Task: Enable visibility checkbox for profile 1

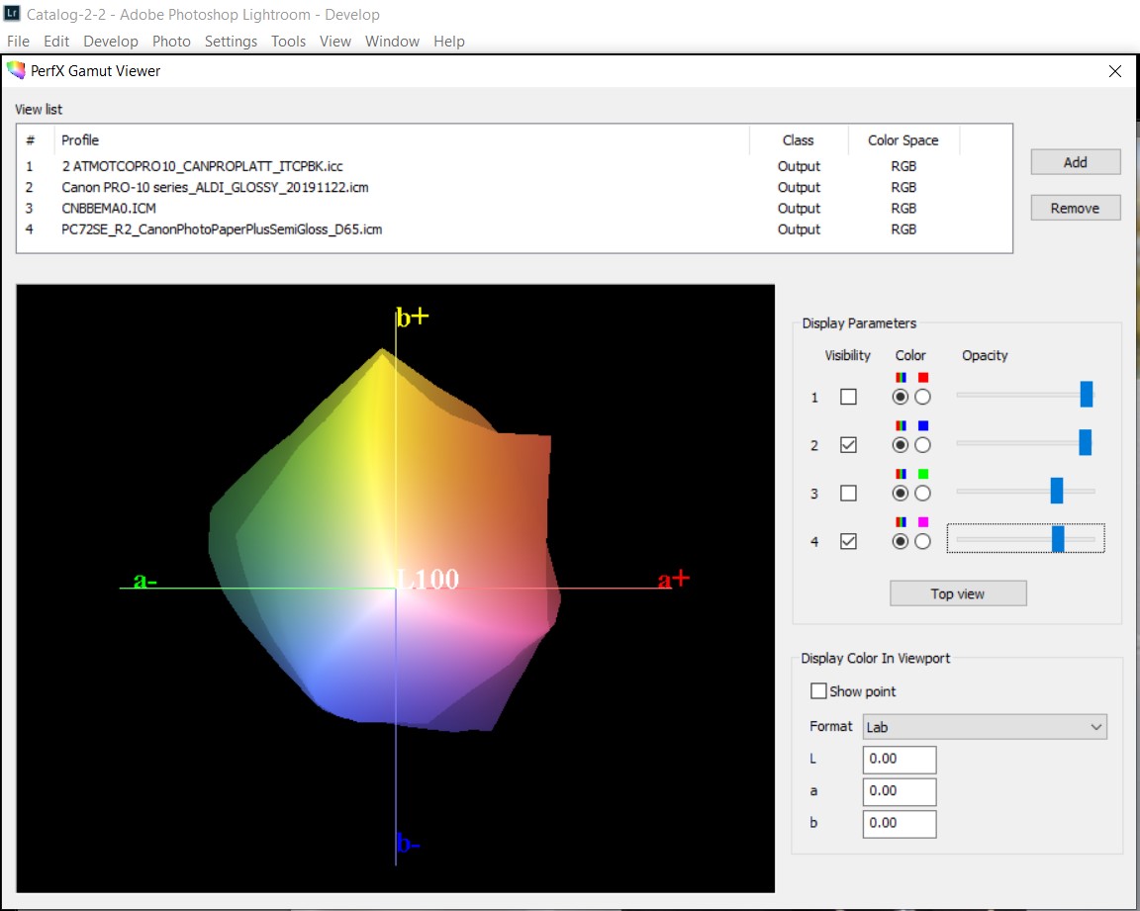Action: click(x=848, y=397)
